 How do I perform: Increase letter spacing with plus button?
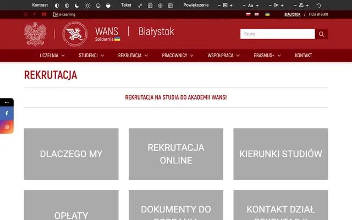(307, 5)
